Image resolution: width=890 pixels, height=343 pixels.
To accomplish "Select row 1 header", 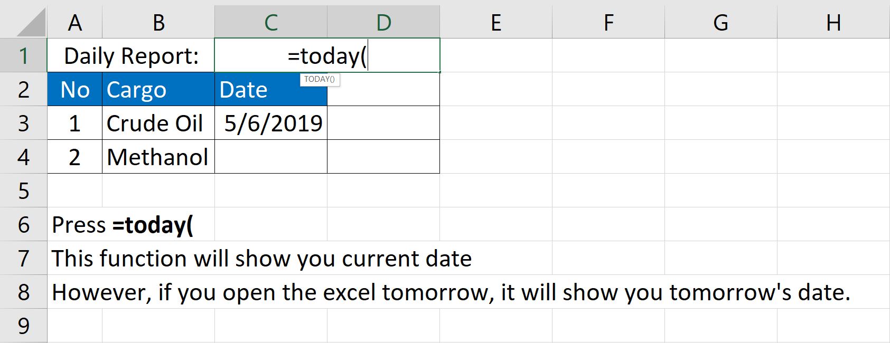I will tap(23, 56).
